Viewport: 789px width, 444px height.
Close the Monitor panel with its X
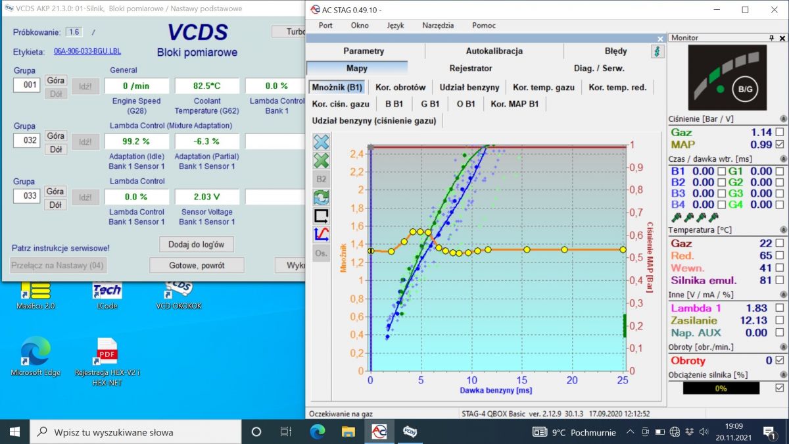pos(782,38)
